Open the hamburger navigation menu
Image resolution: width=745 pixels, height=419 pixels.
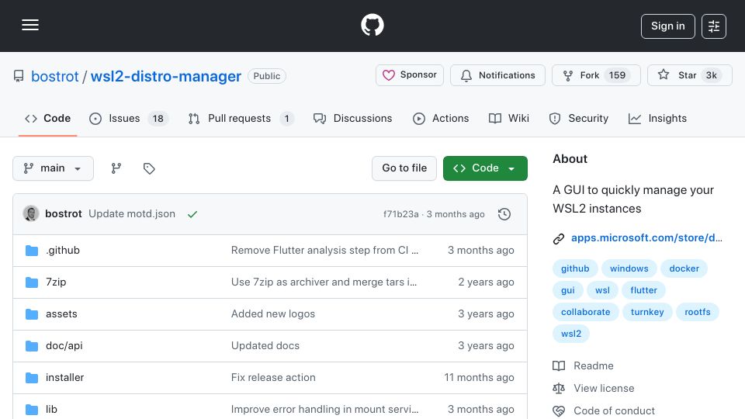[x=30, y=25]
